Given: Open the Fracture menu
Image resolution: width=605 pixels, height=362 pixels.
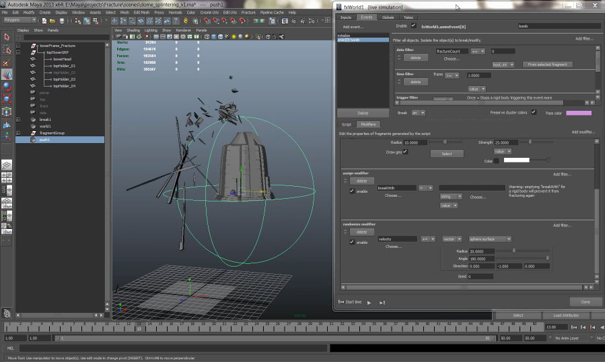Looking at the screenshot, I should (x=248, y=12).
